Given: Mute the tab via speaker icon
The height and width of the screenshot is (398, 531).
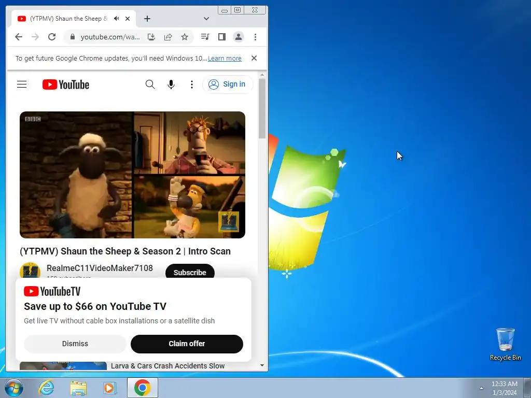Looking at the screenshot, I should 117,19.
